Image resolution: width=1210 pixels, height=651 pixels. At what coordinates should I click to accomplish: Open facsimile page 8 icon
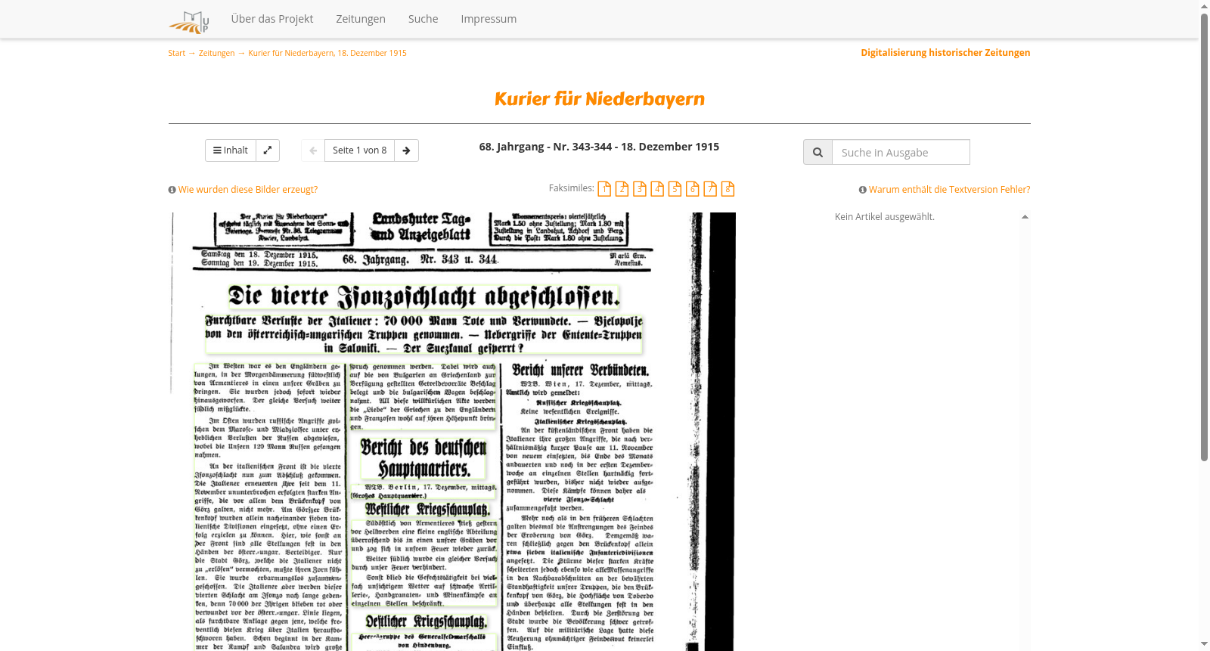coord(728,189)
